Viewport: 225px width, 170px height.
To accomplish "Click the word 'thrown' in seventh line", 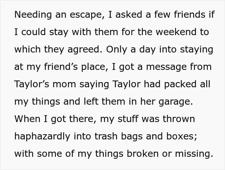I will [x=179, y=119].
